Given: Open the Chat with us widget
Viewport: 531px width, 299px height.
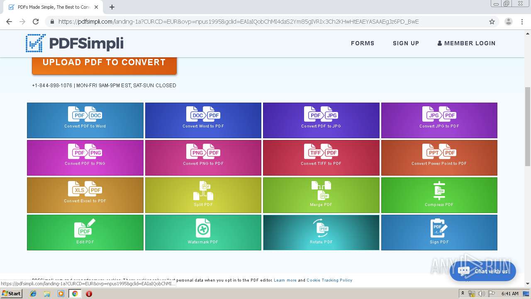Looking at the screenshot, I should (483, 271).
